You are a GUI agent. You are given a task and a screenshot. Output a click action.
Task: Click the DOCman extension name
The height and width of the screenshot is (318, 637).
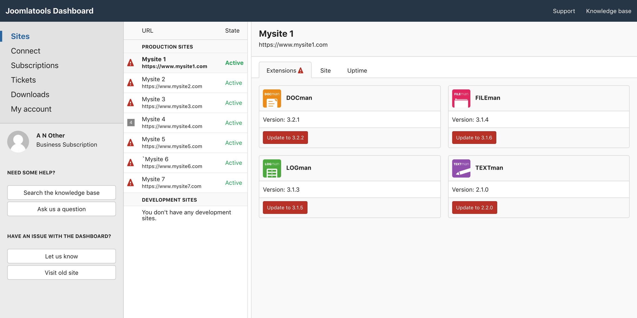(299, 98)
